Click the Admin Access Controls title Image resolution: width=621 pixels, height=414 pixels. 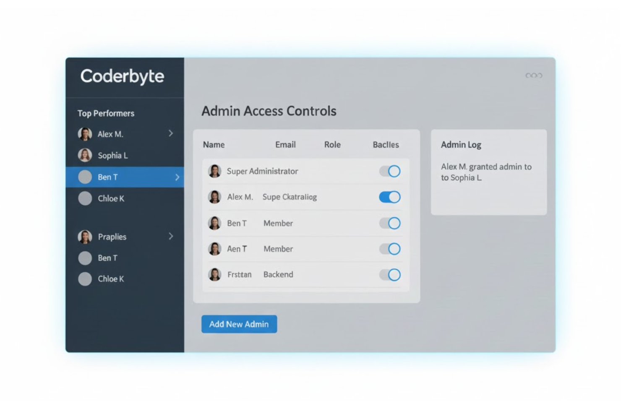click(269, 111)
